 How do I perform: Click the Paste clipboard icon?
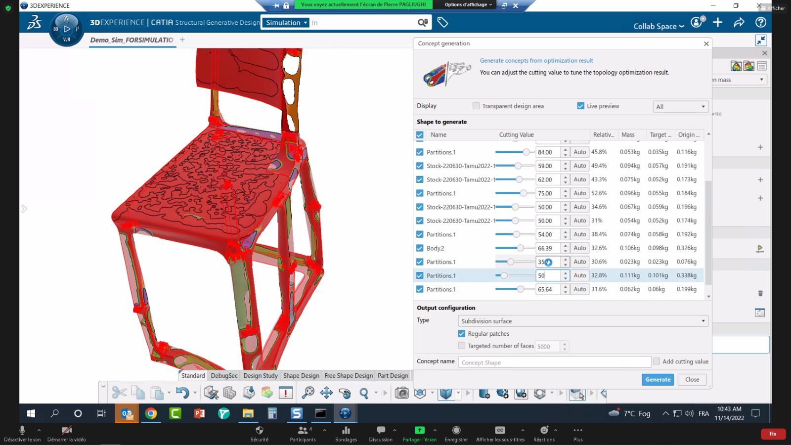(157, 393)
